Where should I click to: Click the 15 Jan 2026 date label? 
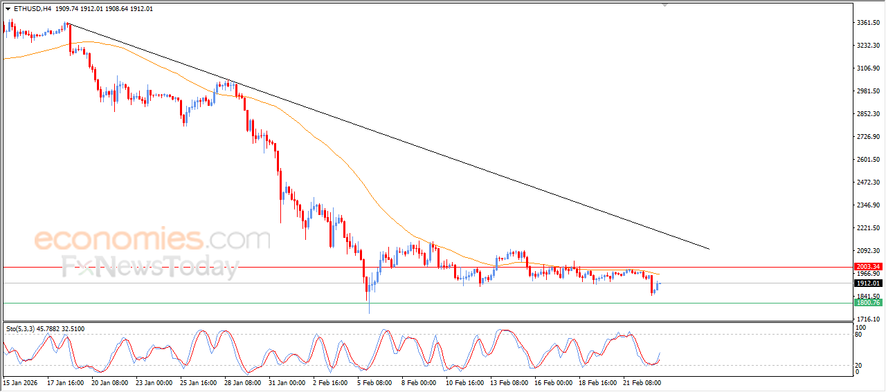[21, 382]
